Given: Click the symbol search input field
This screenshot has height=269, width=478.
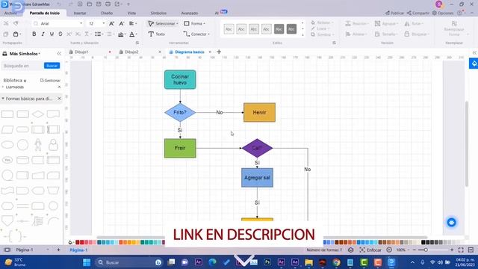Looking at the screenshot, I should [22, 66].
